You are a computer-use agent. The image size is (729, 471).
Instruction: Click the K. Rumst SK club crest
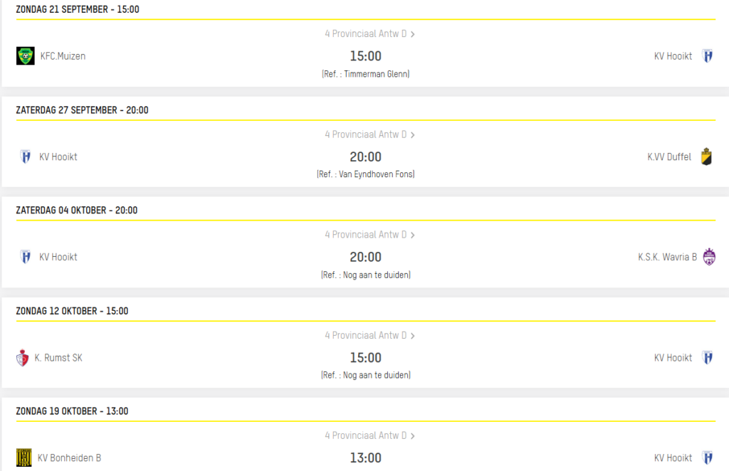coord(22,358)
